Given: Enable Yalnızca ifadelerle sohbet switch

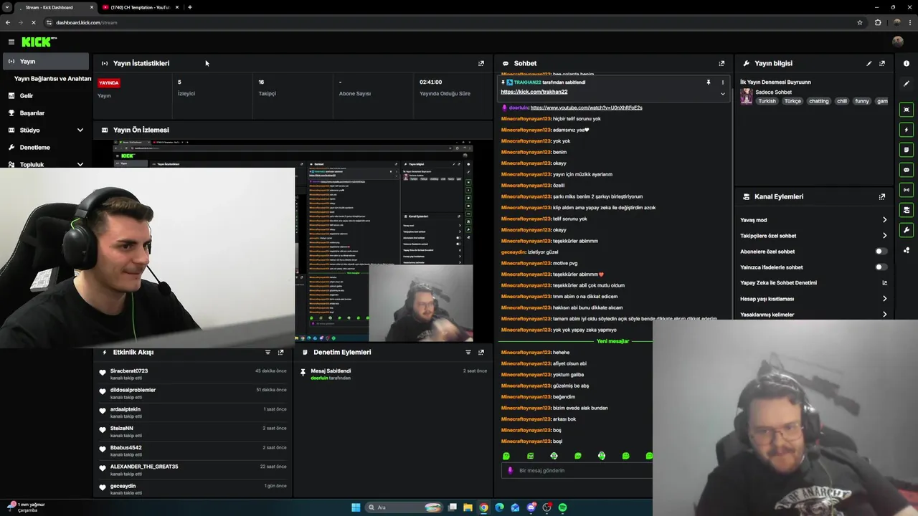Looking at the screenshot, I should click(881, 267).
